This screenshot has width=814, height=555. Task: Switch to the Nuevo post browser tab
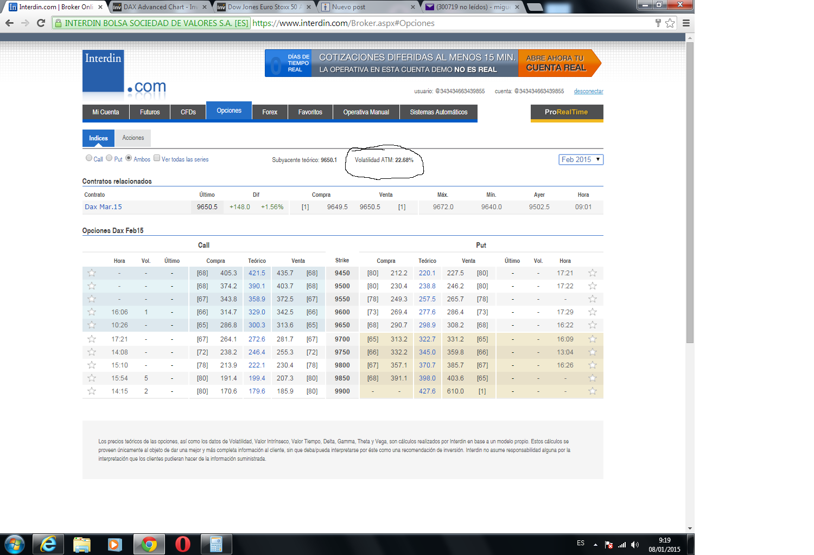[368, 7]
